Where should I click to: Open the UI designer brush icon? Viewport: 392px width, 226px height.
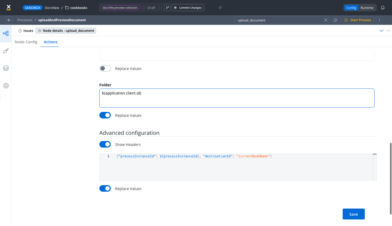[x=6, y=51]
